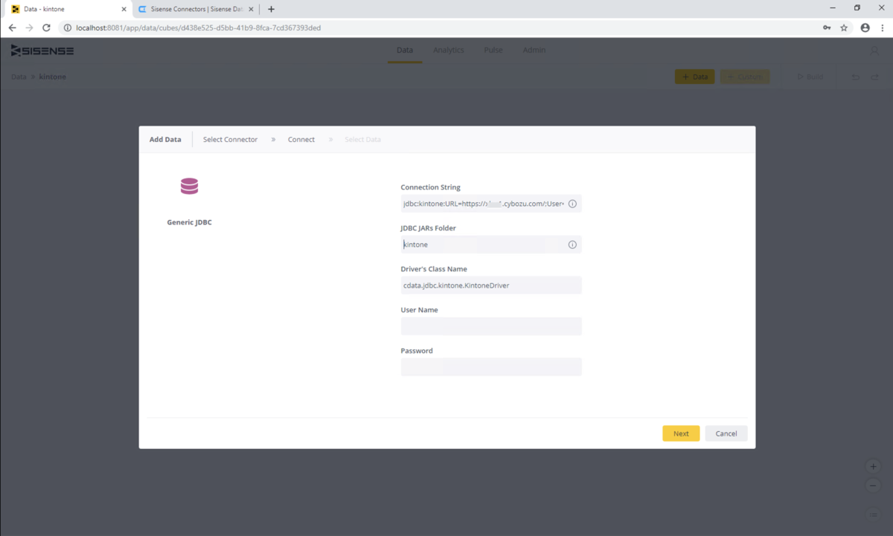Open the user profile icon in Sisense header

[874, 51]
